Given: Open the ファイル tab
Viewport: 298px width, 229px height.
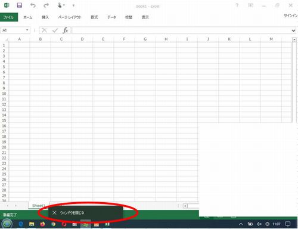Looking at the screenshot, I should [9, 17].
